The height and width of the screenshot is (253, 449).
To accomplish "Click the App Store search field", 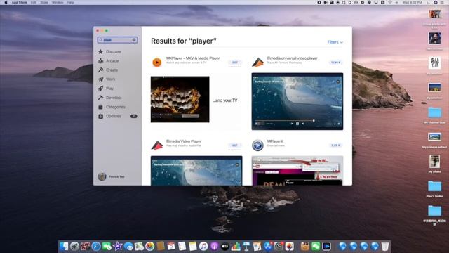I will coord(117,40).
